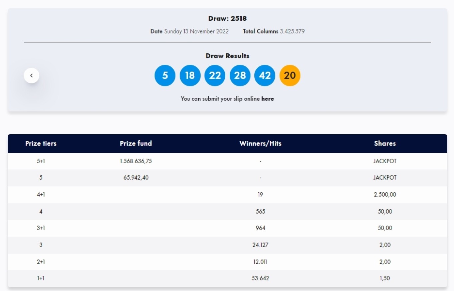454x291 pixels.
Task: Click the 2.500,00 share for tier 4+1
Action: point(385,195)
